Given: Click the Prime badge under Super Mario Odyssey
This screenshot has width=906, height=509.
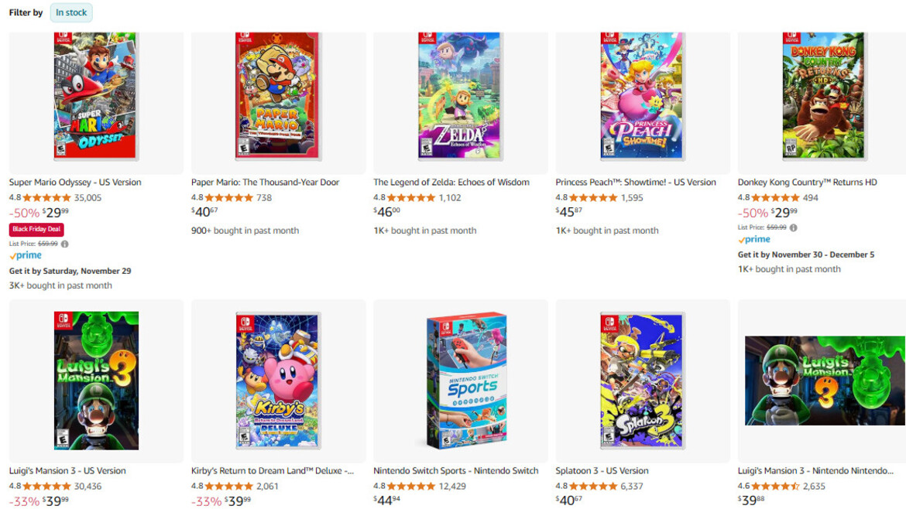Looking at the screenshot, I should pos(24,255).
